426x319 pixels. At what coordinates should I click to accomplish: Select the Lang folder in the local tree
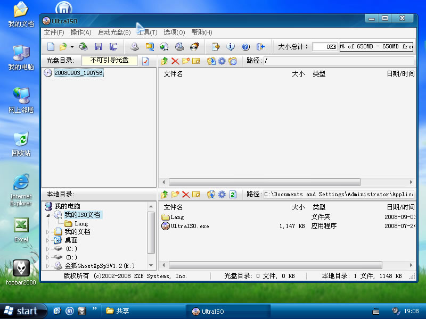(81, 223)
